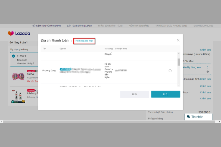Click the Tên column header

pos(44,49)
